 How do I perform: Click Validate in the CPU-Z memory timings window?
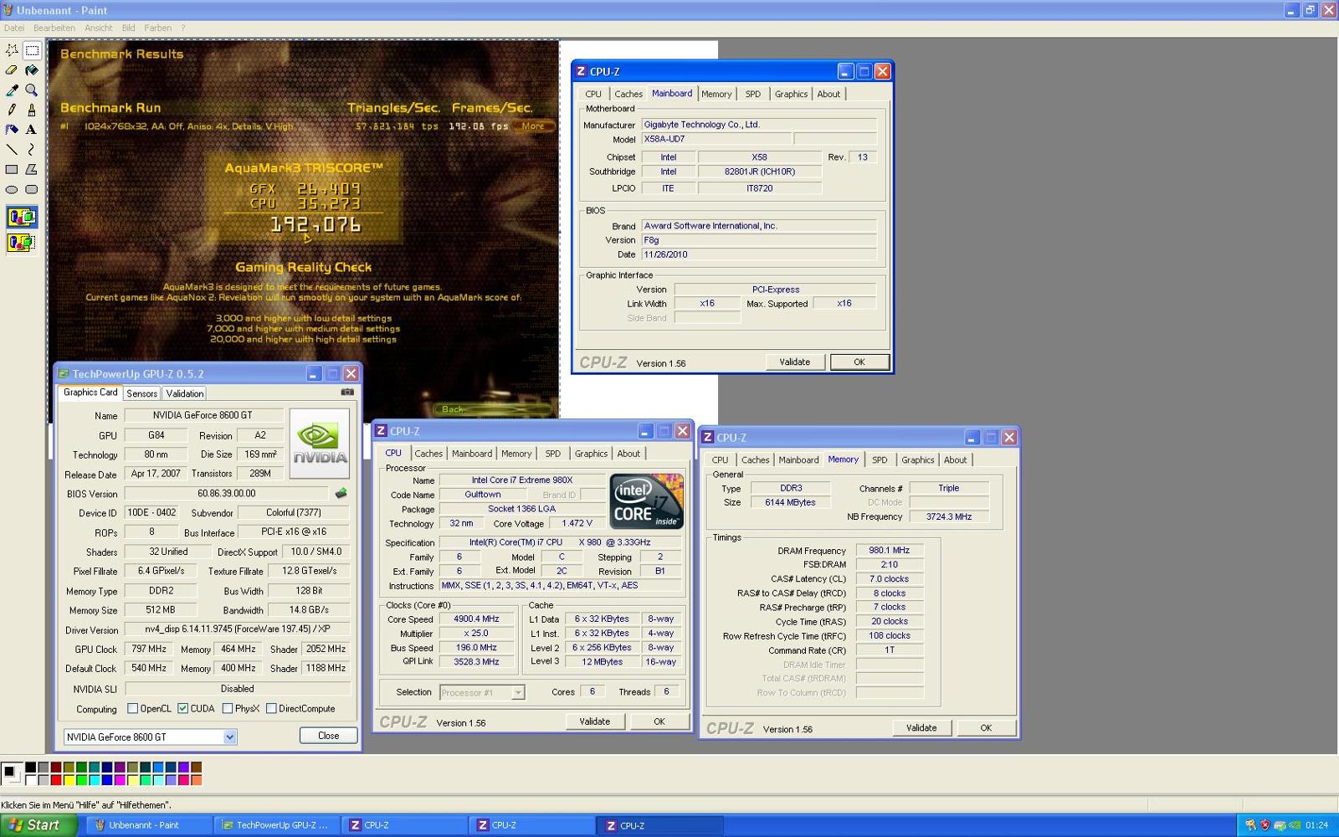pyautogui.click(x=921, y=728)
